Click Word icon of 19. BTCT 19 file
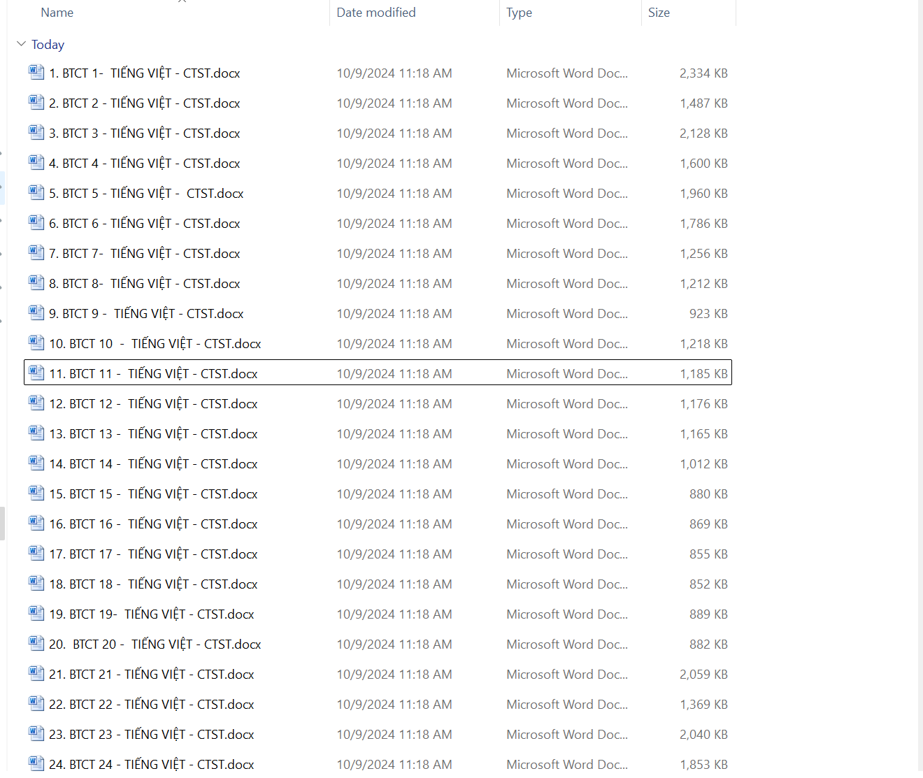923x778 pixels. pyautogui.click(x=36, y=613)
